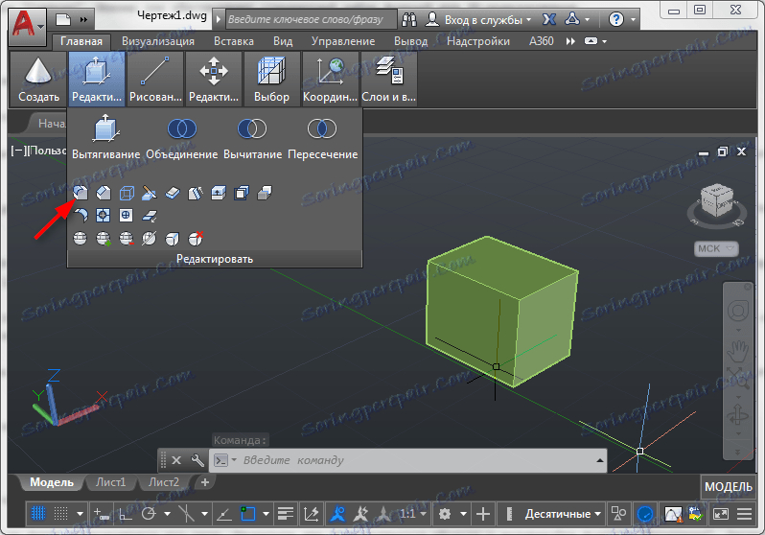Open the Autodesk Exchange X icon
765x535 pixels.
(x=549, y=19)
